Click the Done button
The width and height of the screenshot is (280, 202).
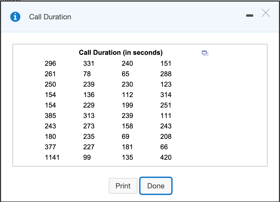tap(156, 186)
